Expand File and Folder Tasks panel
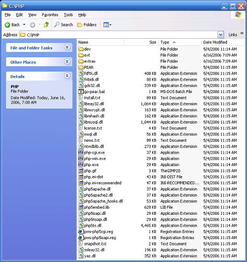Image resolution: width=247 pixels, height=262 pixels. (67, 47)
